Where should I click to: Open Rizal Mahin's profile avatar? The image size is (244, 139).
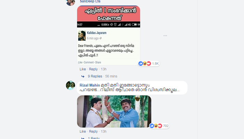pyautogui.click(x=70, y=85)
